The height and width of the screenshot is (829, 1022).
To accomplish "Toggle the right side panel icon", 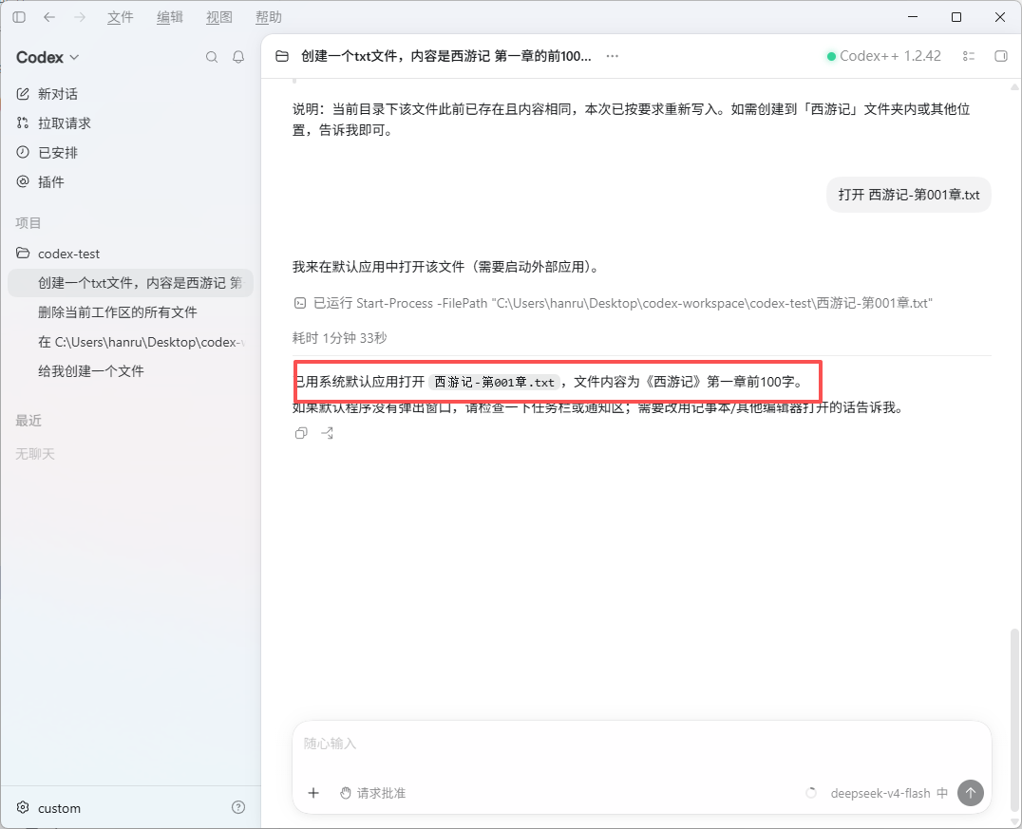I will coord(1000,56).
